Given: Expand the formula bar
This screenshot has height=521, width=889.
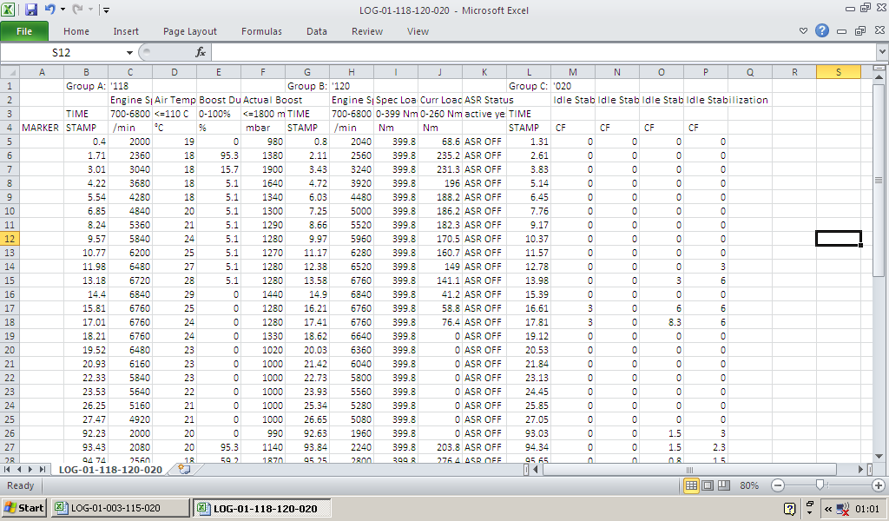Looking at the screenshot, I should coord(881,53).
